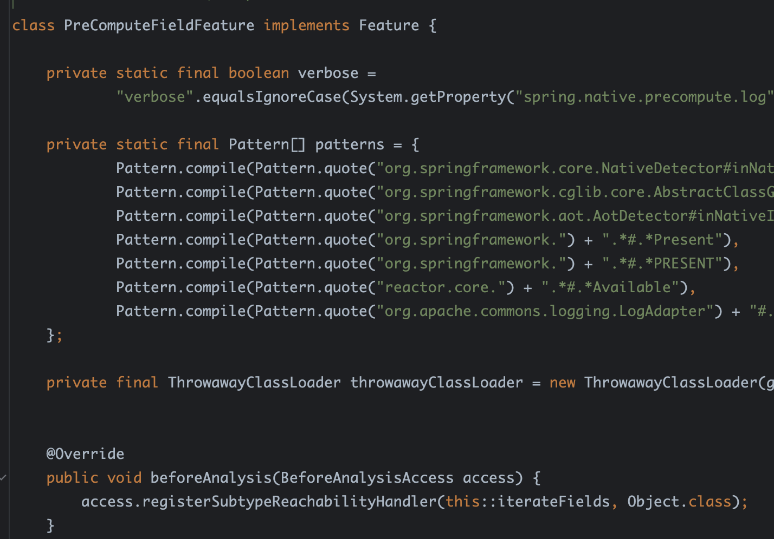This screenshot has height=539, width=774.
Task: Click the static keyword on the patterns declaration line
Action: point(141,144)
